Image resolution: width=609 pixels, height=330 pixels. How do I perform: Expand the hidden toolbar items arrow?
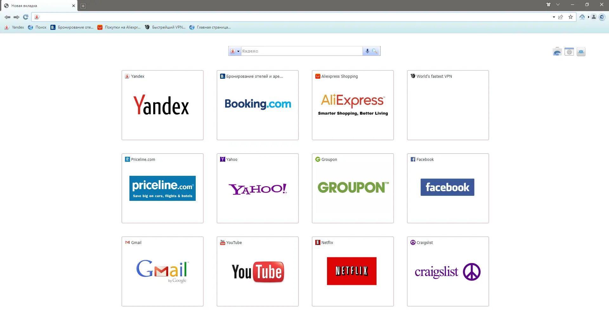point(588,17)
